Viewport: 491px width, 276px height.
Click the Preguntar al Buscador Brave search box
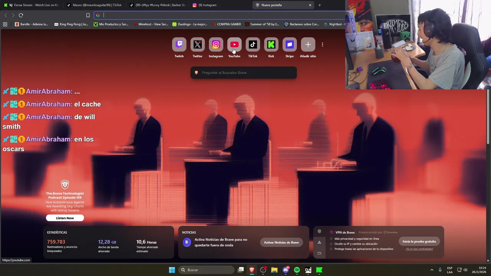pos(244,72)
